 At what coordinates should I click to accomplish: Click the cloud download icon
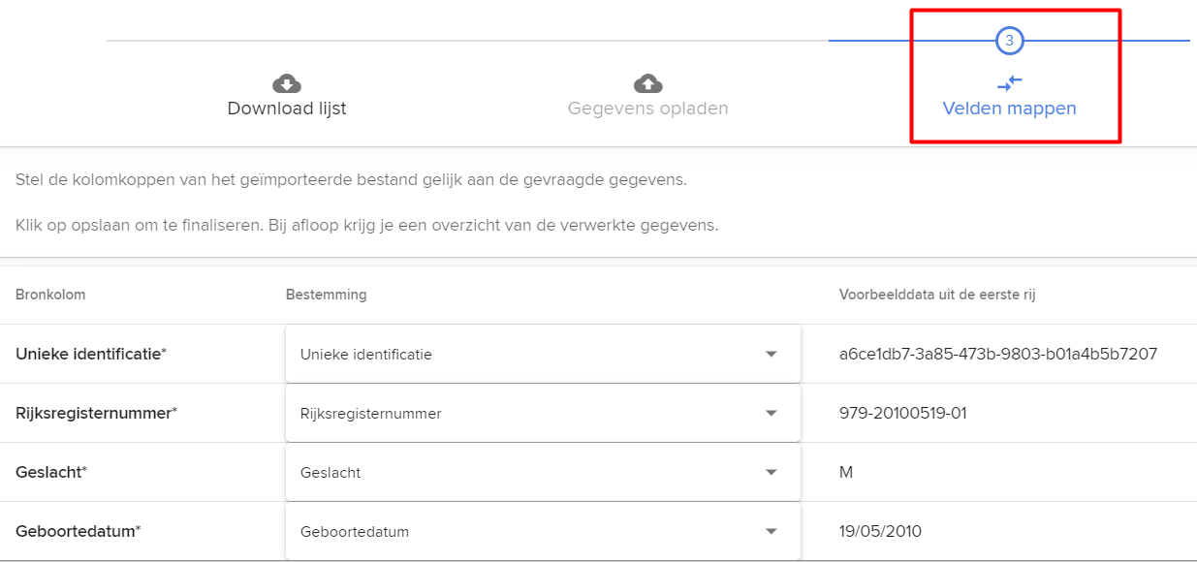pyautogui.click(x=286, y=83)
